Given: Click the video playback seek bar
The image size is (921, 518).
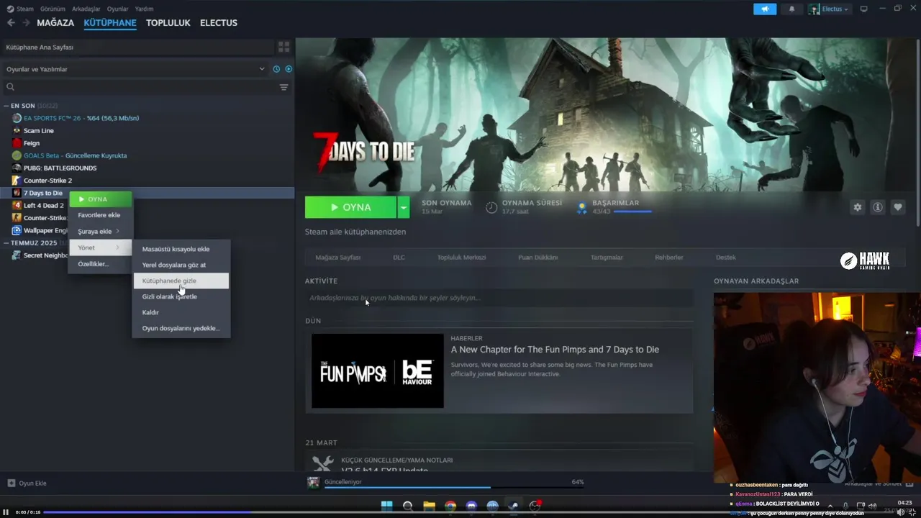Looking at the screenshot, I should tap(459, 512).
